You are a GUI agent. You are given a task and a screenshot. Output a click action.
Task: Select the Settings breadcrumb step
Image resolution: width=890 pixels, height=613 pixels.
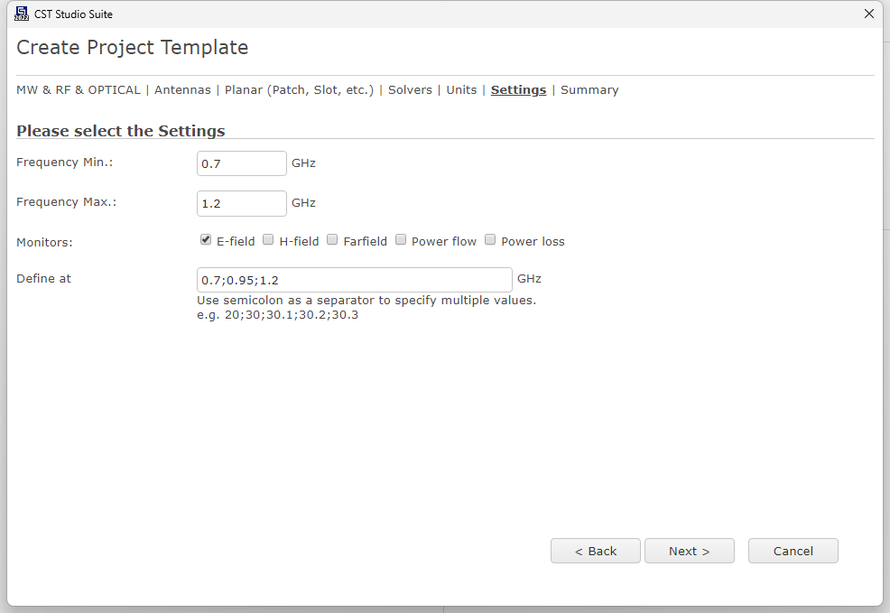tap(518, 89)
